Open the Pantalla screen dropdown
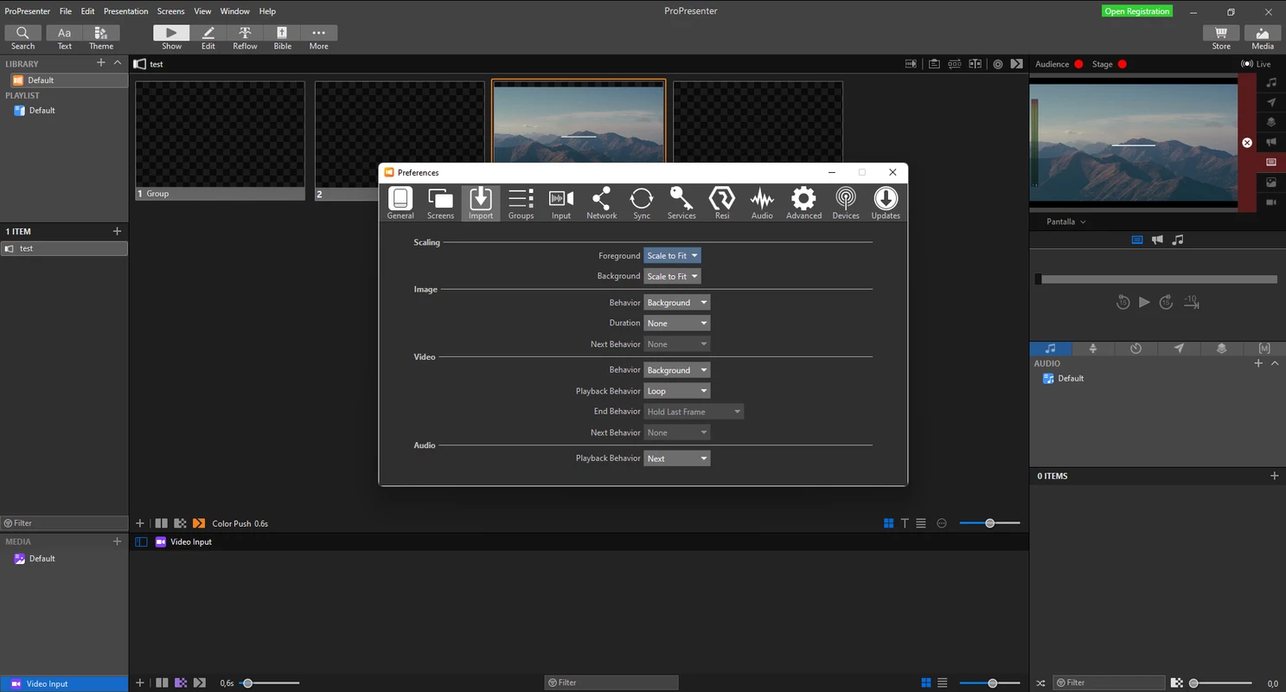Viewport: 1286px width, 692px height. (x=1066, y=221)
